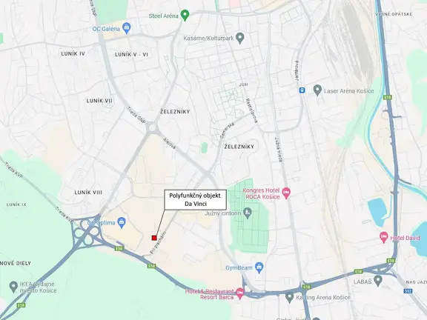427x320 pixels.
Task: Select the LUNÍK VII district label
Action: pyautogui.click(x=99, y=101)
